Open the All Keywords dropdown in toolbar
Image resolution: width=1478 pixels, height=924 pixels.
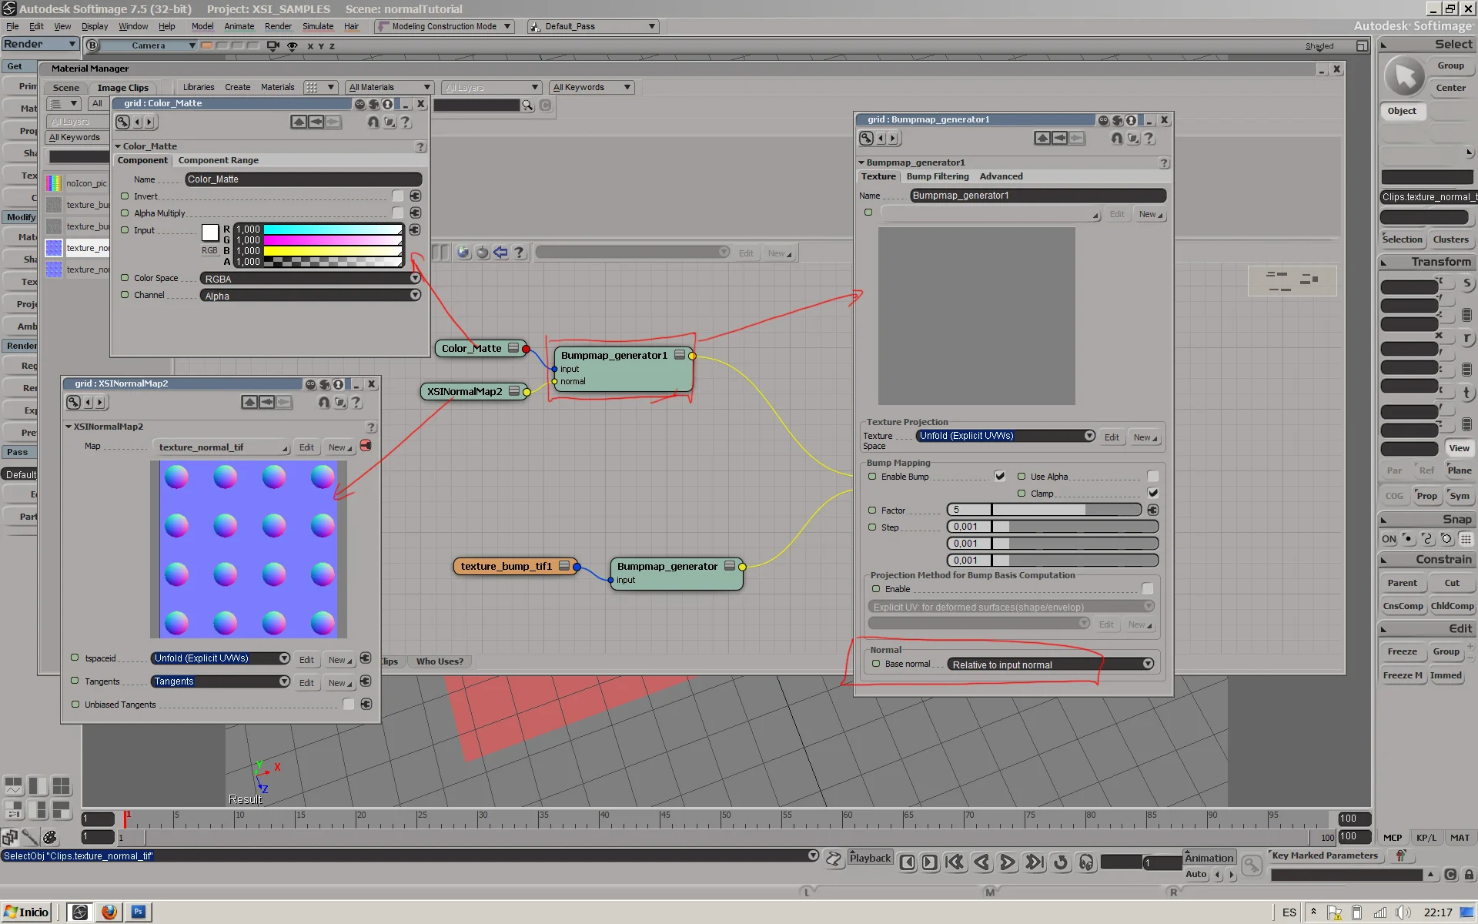(x=592, y=87)
